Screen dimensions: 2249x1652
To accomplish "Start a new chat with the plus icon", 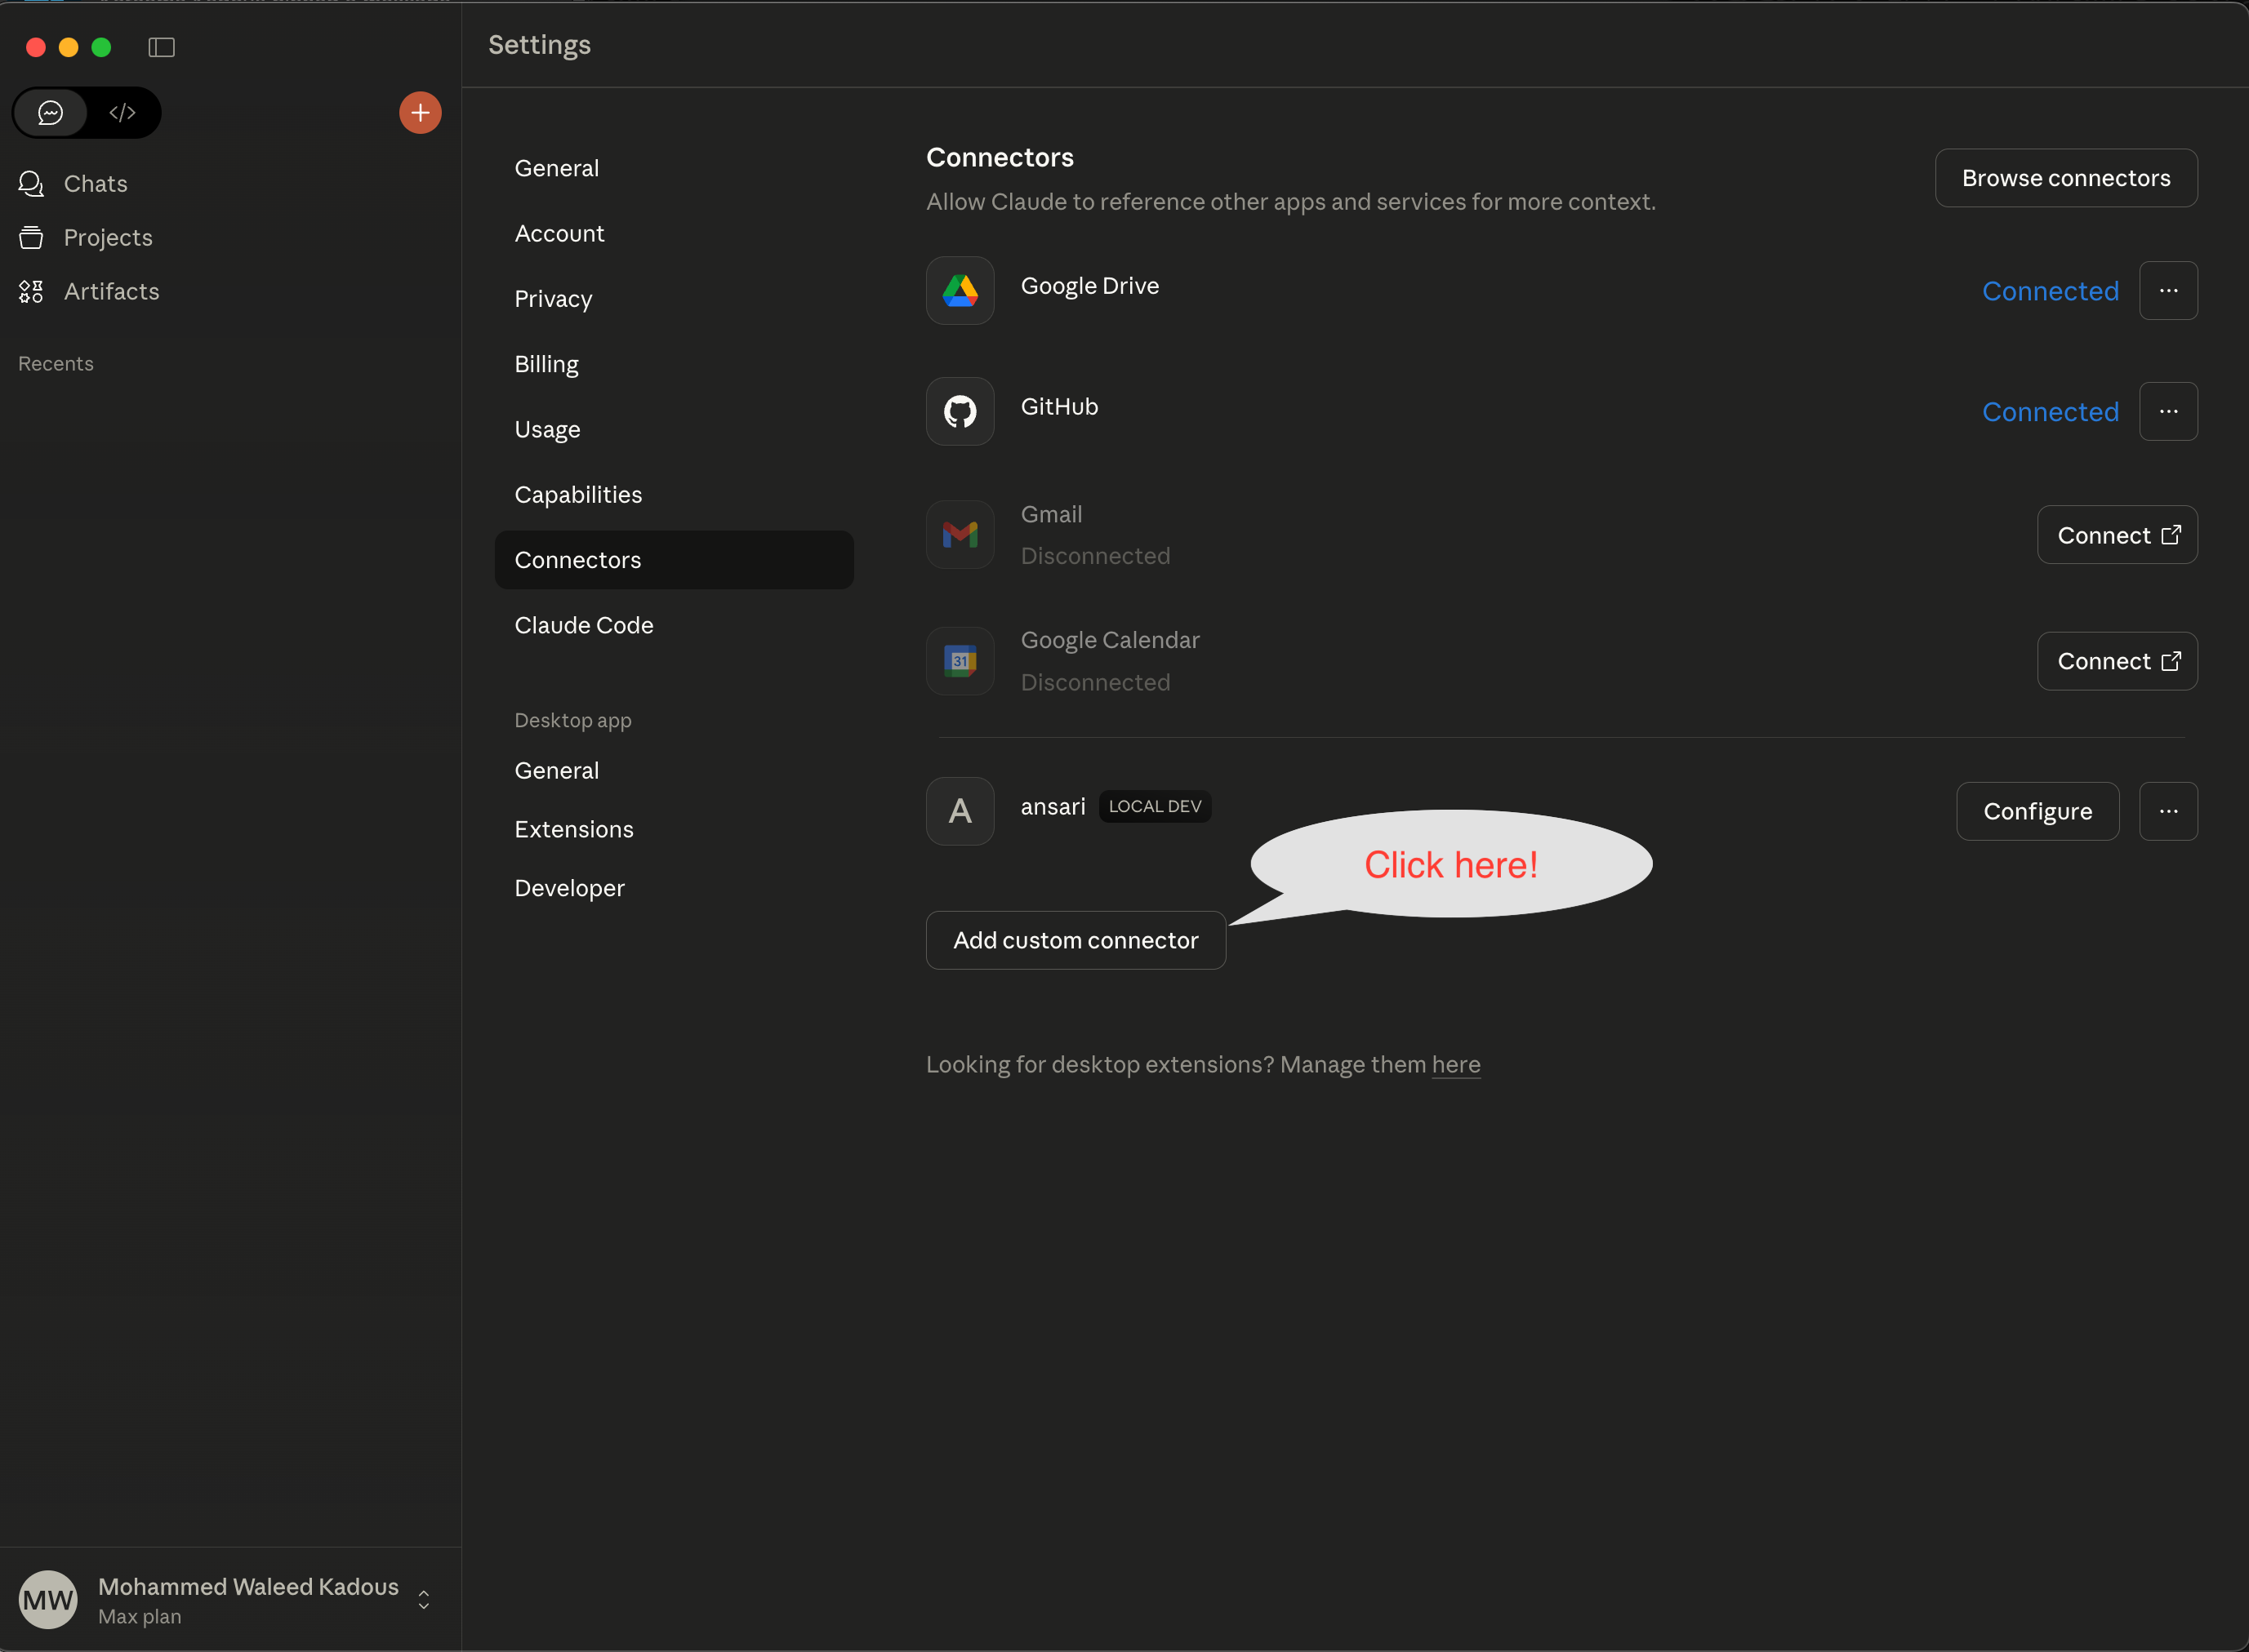I will pyautogui.click(x=419, y=112).
